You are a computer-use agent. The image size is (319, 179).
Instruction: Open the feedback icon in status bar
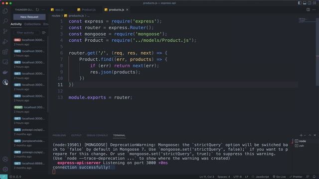click(308, 177)
